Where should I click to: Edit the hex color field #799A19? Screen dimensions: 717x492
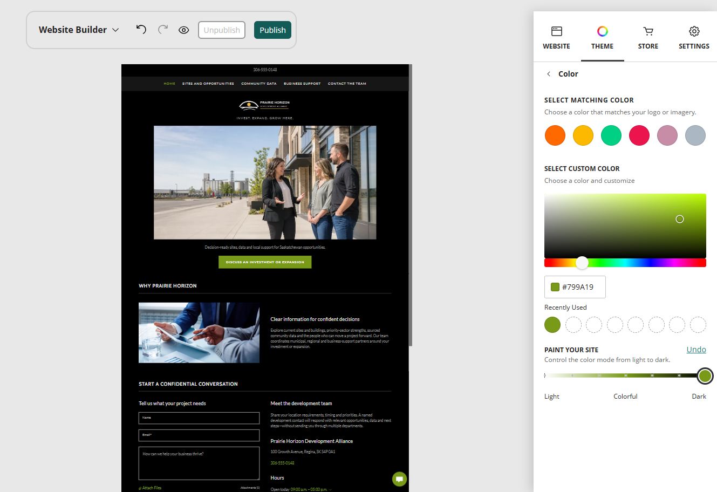575,287
